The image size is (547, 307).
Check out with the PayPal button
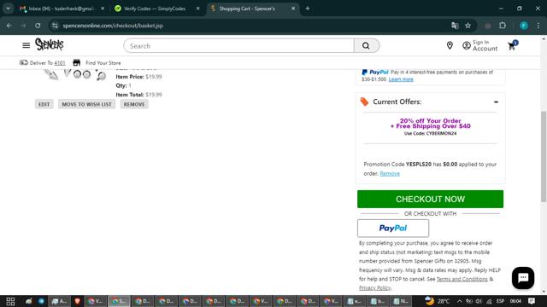(x=393, y=228)
